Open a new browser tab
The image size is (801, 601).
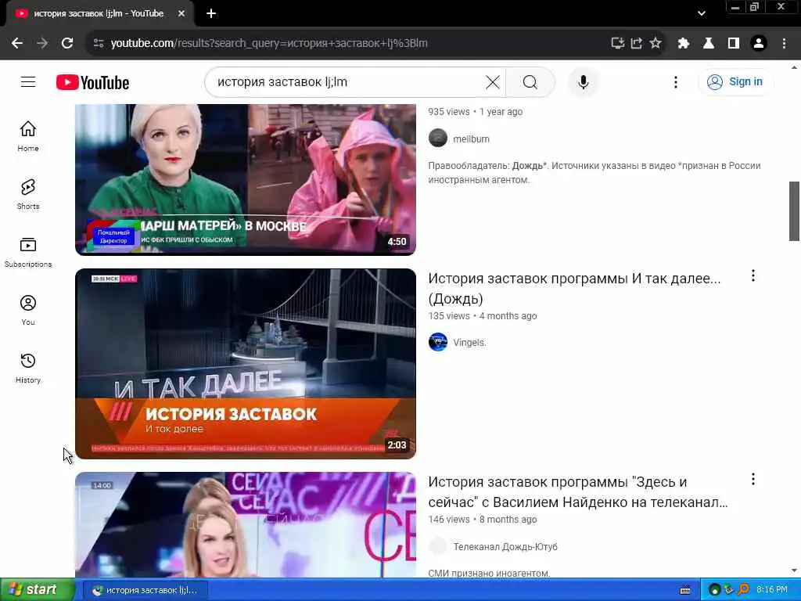211,13
